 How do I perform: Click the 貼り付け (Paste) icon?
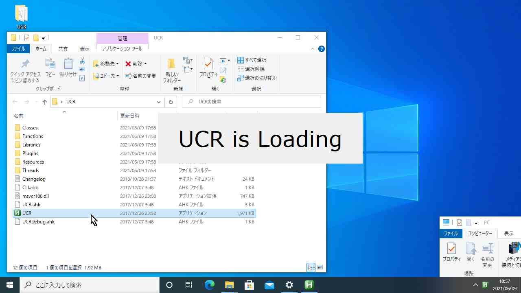click(68, 68)
